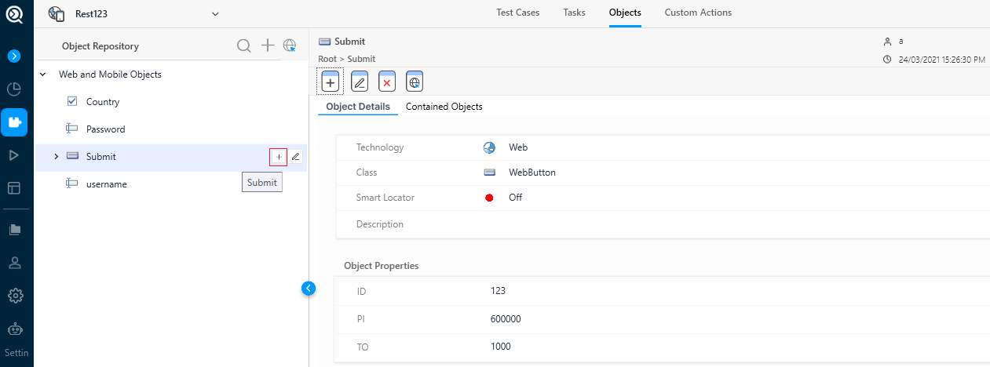Open the robot icon in left sidebar
The height and width of the screenshot is (367, 990).
coord(15,330)
